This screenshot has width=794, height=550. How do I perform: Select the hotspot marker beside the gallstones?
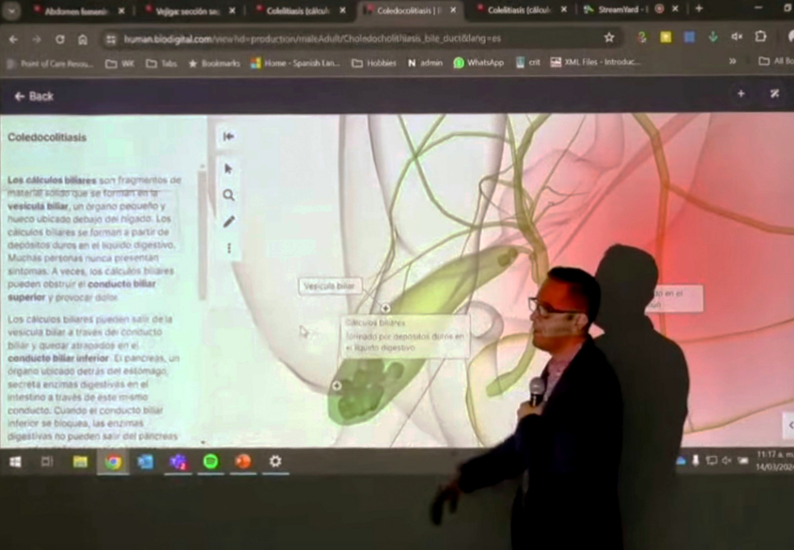(x=337, y=387)
